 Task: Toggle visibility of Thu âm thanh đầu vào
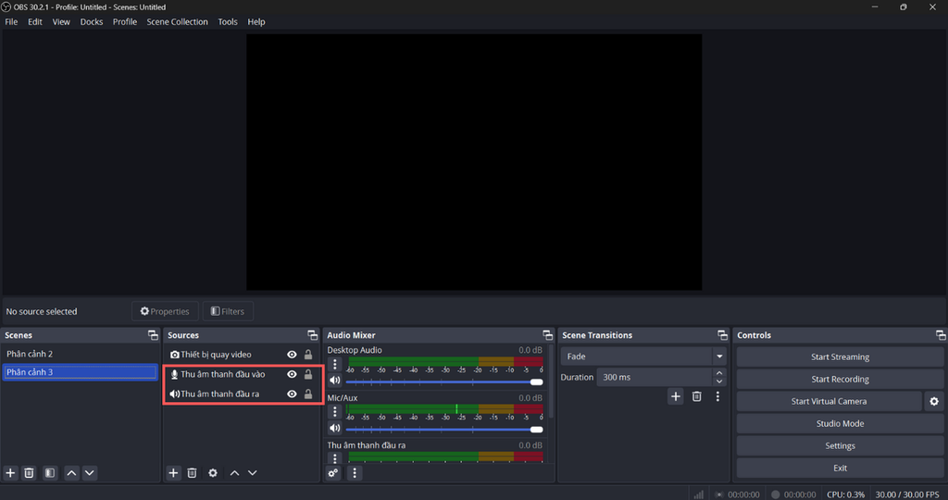[292, 374]
